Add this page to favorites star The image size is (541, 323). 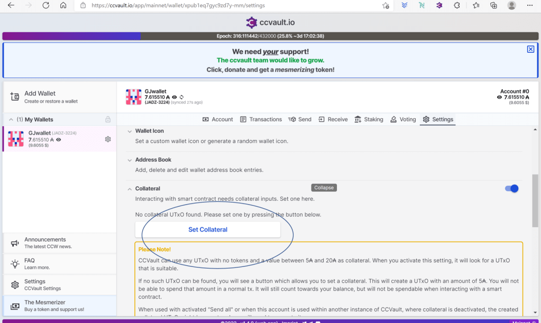coord(386,5)
